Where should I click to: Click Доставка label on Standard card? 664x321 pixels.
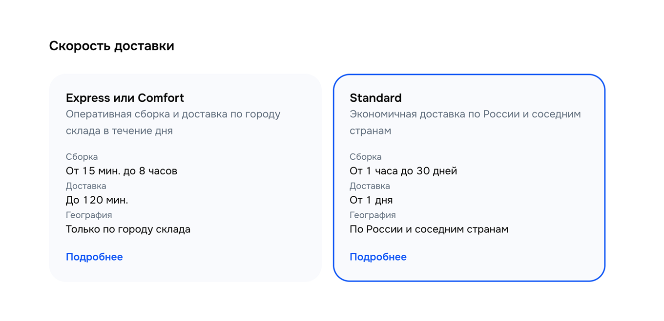(370, 186)
